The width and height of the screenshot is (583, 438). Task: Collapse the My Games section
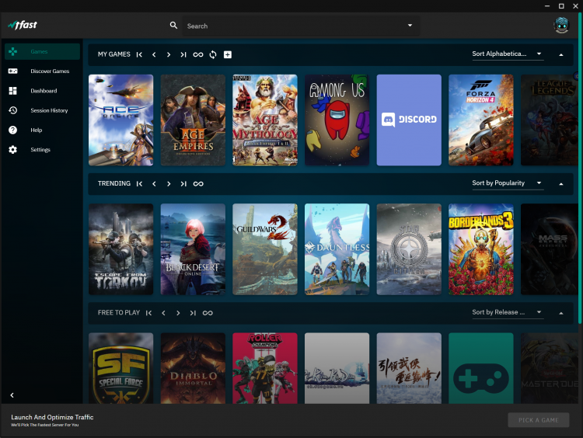561,54
